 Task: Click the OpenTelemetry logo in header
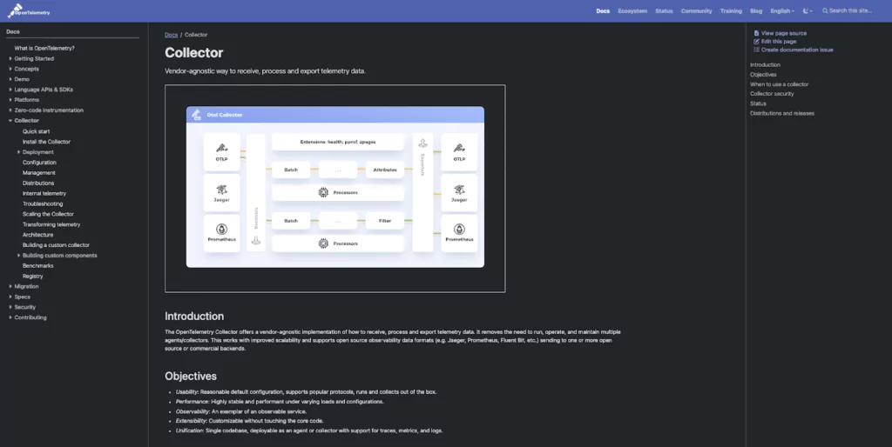pos(29,10)
